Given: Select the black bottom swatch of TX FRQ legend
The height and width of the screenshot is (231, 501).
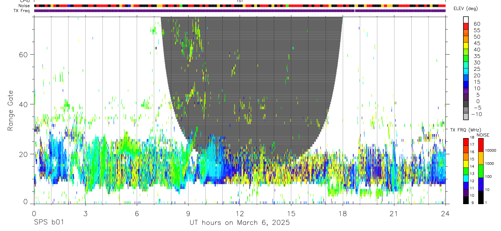Looking at the screenshot, I should (x=466, y=200).
